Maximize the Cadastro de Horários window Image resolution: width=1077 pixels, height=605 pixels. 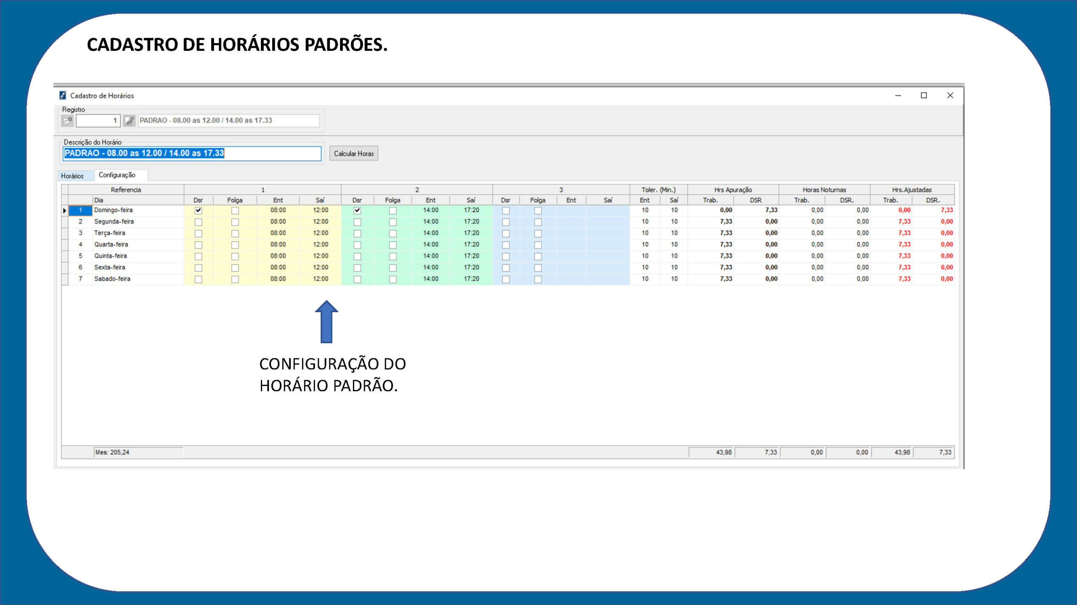pyautogui.click(x=924, y=95)
